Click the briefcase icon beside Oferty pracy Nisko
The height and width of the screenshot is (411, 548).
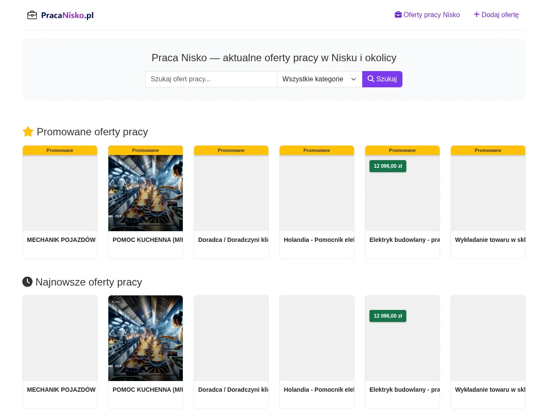pos(398,15)
